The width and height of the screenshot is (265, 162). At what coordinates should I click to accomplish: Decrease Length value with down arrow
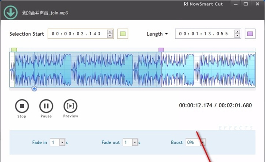pyautogui.click(x=237, y=35)
